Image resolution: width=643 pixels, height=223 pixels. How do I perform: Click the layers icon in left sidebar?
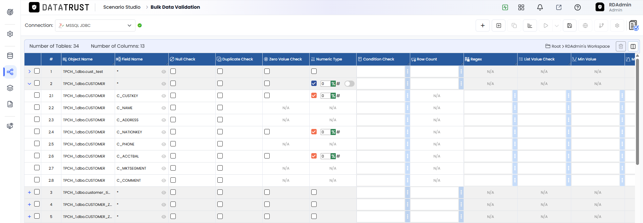tap(10, 88)
